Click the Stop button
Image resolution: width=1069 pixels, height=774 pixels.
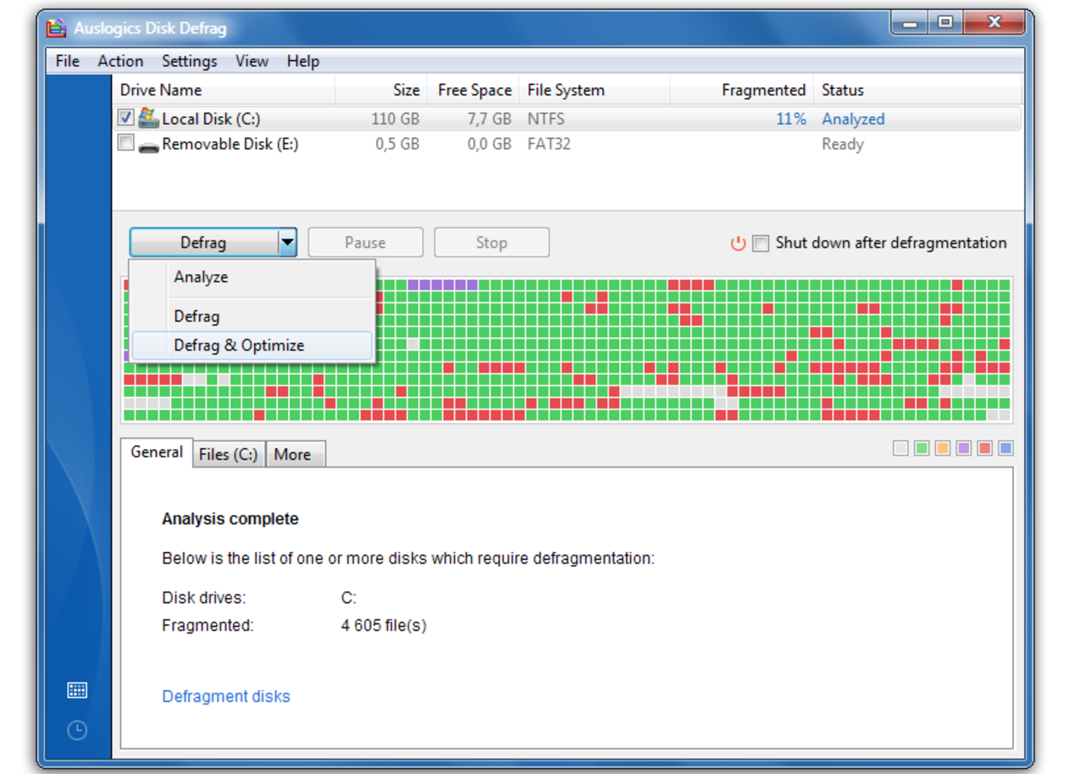(491, 243)
